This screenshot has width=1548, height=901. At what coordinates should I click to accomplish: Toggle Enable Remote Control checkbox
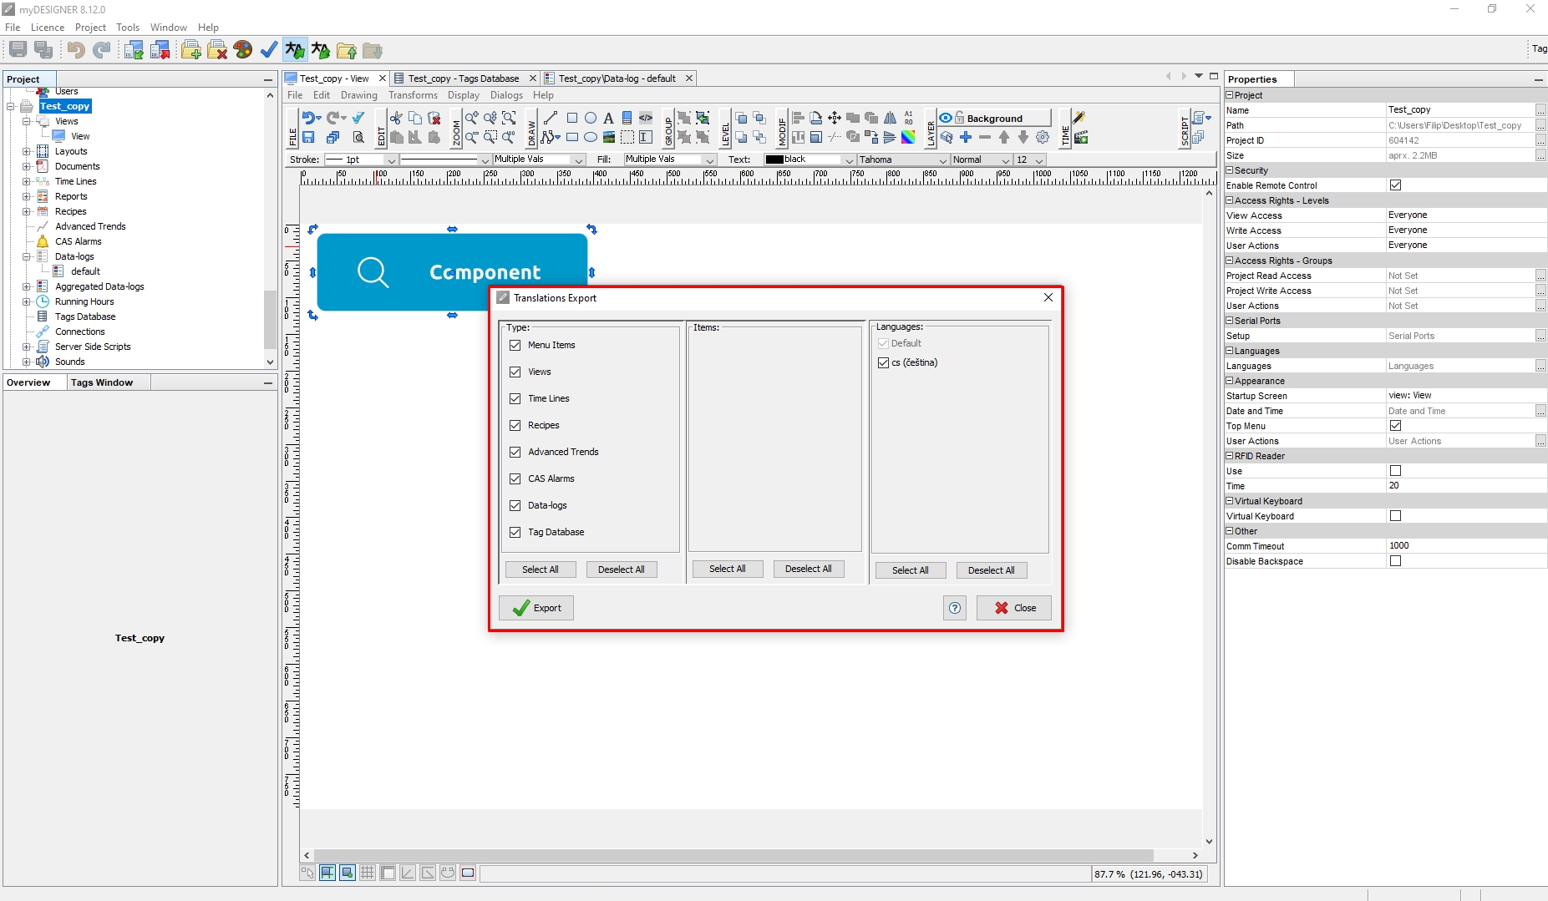click(x=1395, y=185)
